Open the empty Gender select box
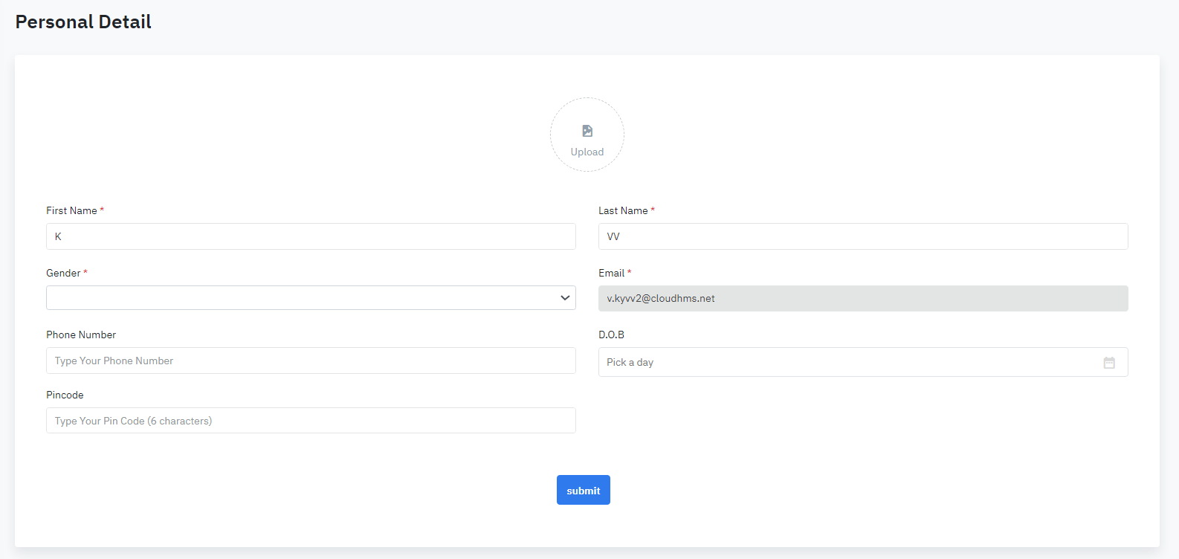1179x559 pixels. (x=297, y=298)
